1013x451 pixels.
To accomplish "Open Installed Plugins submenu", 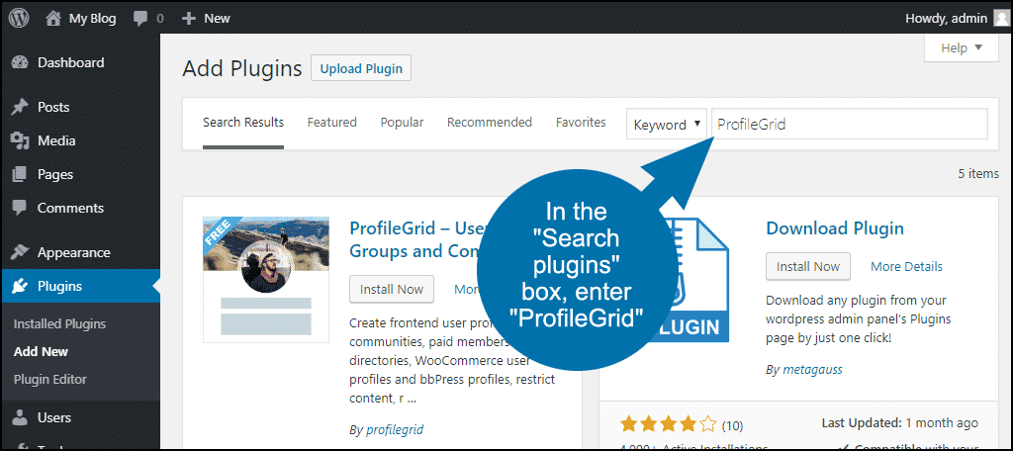I will [x=59, y=323].
